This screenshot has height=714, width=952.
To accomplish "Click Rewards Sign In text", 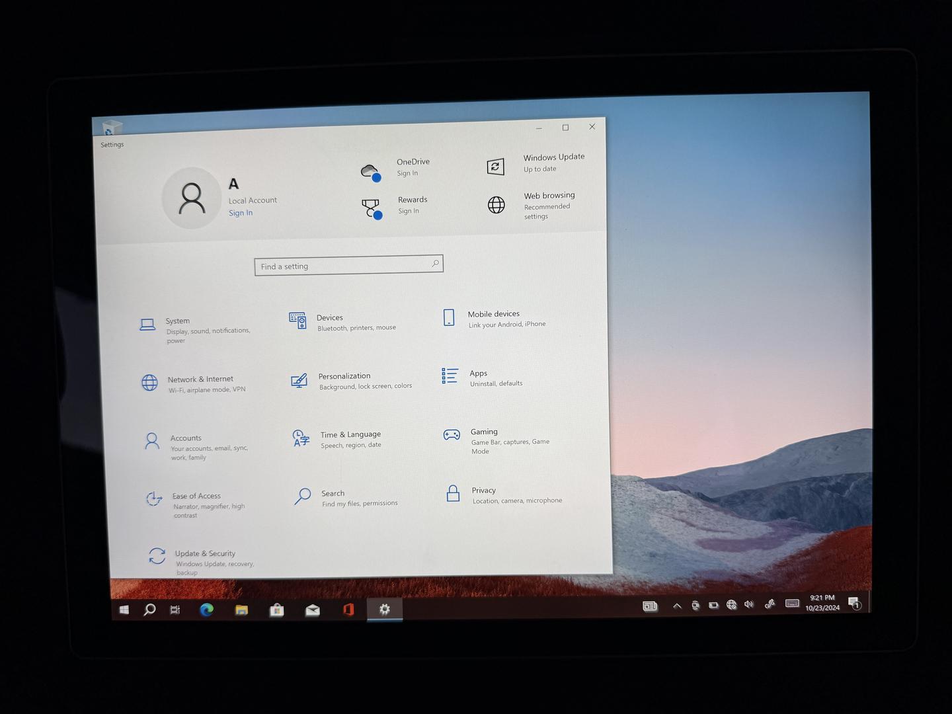I will 409,211.
